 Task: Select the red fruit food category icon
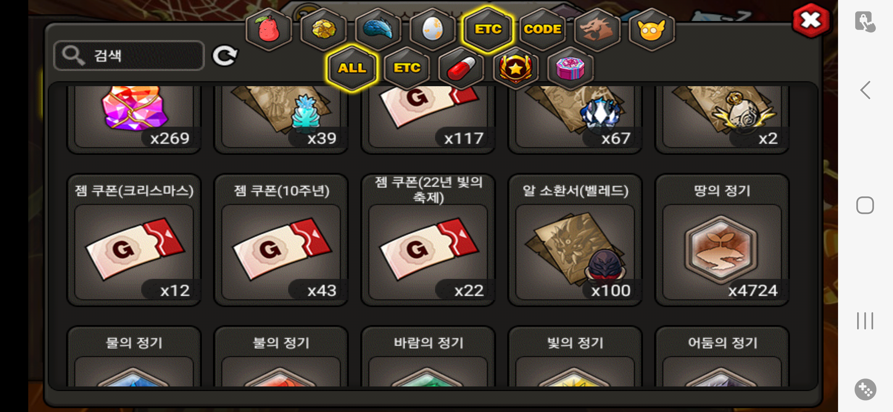pyautogui.click(x=269, y=29)
